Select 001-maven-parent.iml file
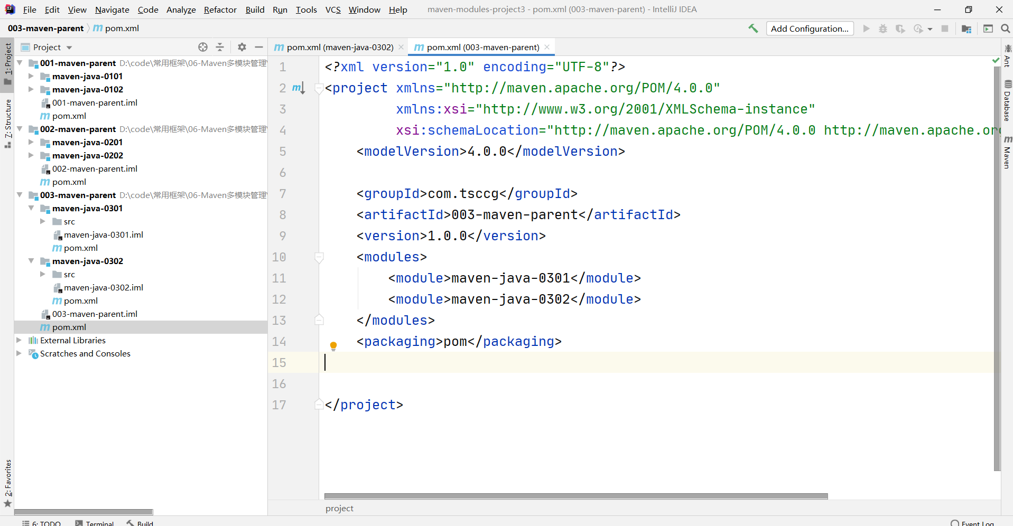 click(95, 102)
